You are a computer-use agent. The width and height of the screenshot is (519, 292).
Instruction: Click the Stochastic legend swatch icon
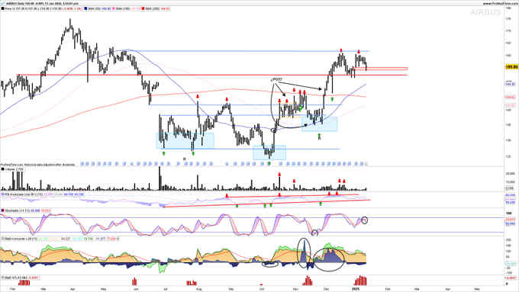click(2, 210)
